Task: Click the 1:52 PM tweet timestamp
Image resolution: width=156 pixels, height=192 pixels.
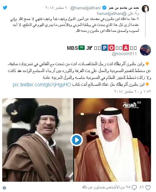Action: tap(133, 91)
